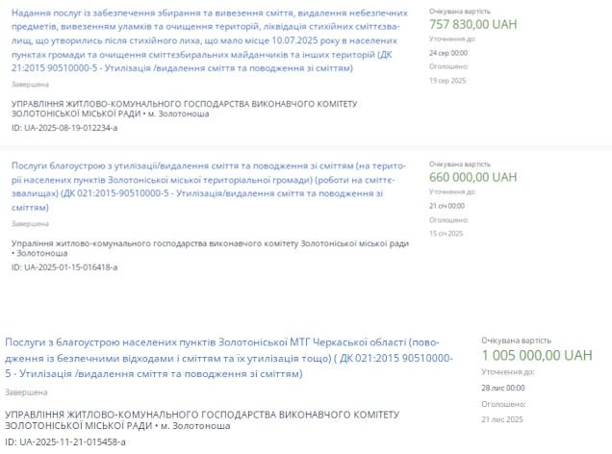The height and width of the screenshot is (454, 612).
Task: Click tender ID UA-2025-01-15-016418-a
Action: click(64, 266)
